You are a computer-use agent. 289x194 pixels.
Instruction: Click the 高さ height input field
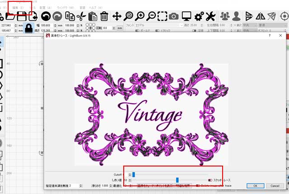(x=47, y=31)
